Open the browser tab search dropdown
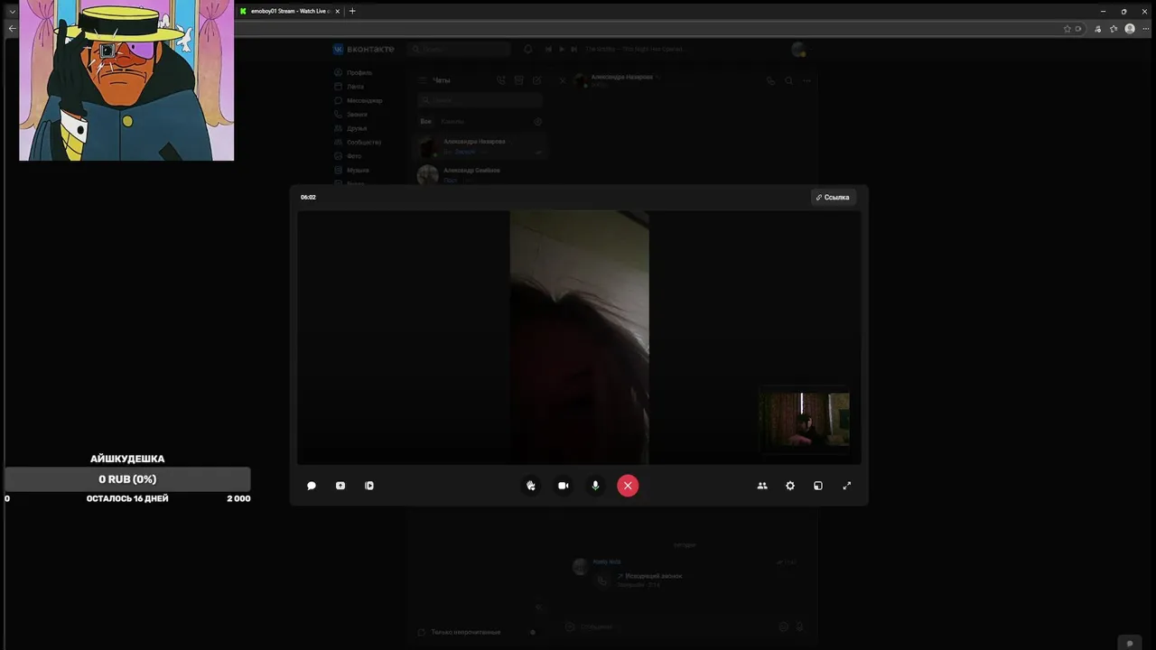1156x650 pixels. pos(13,11)
